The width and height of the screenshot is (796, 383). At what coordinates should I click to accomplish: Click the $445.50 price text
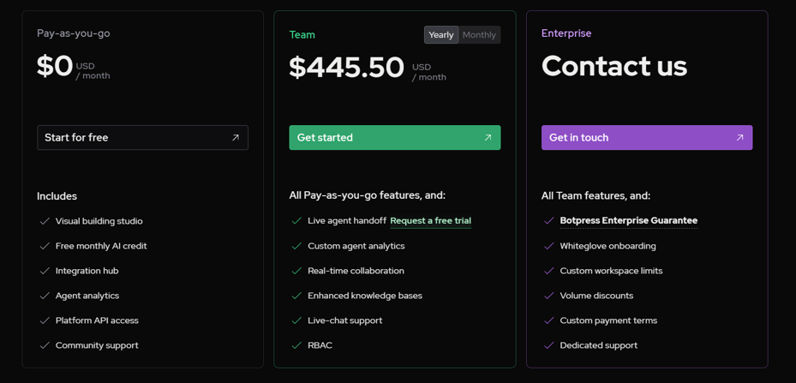(x=347, y=67)
